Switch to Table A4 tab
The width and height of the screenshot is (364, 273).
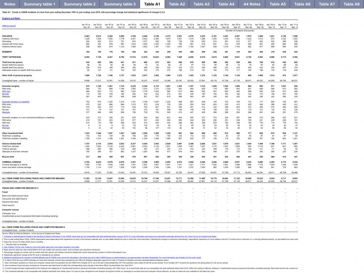226,4
